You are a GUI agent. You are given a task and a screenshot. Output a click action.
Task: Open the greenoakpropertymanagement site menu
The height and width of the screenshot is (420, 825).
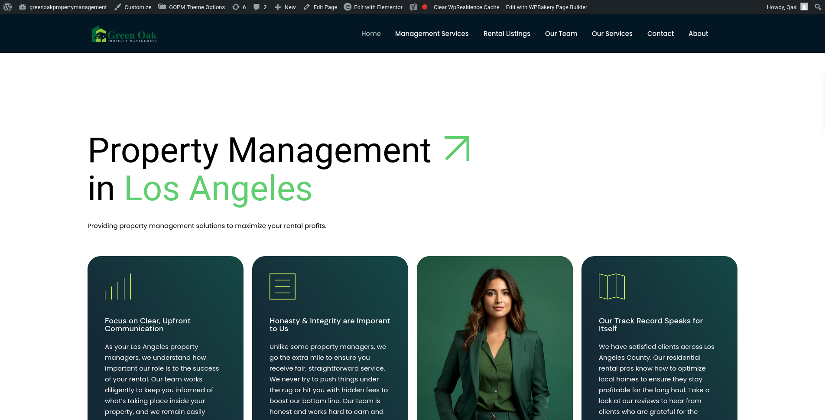coord(63,7)
